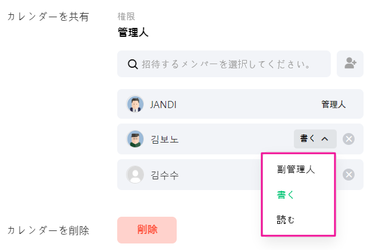Click the 김수수 member name
Screen dimensions: 376x250
tap(165, 175)
